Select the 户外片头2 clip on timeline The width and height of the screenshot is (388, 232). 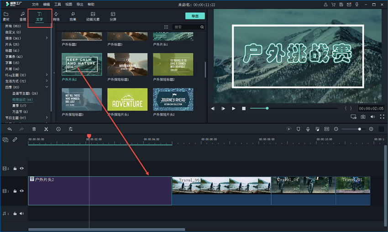(x=100, y=190)
